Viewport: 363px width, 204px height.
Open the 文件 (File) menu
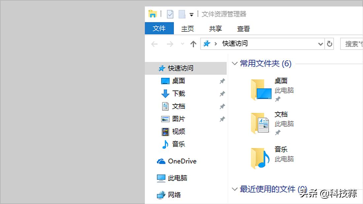(x=159, y=29)
